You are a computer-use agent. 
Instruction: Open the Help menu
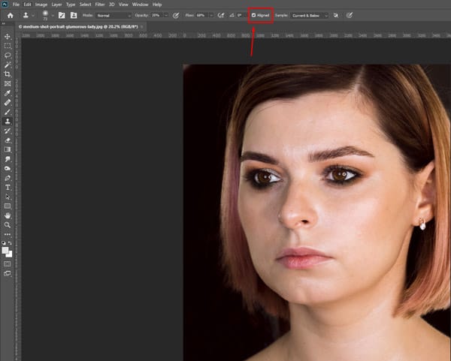(x=157, y=5)
